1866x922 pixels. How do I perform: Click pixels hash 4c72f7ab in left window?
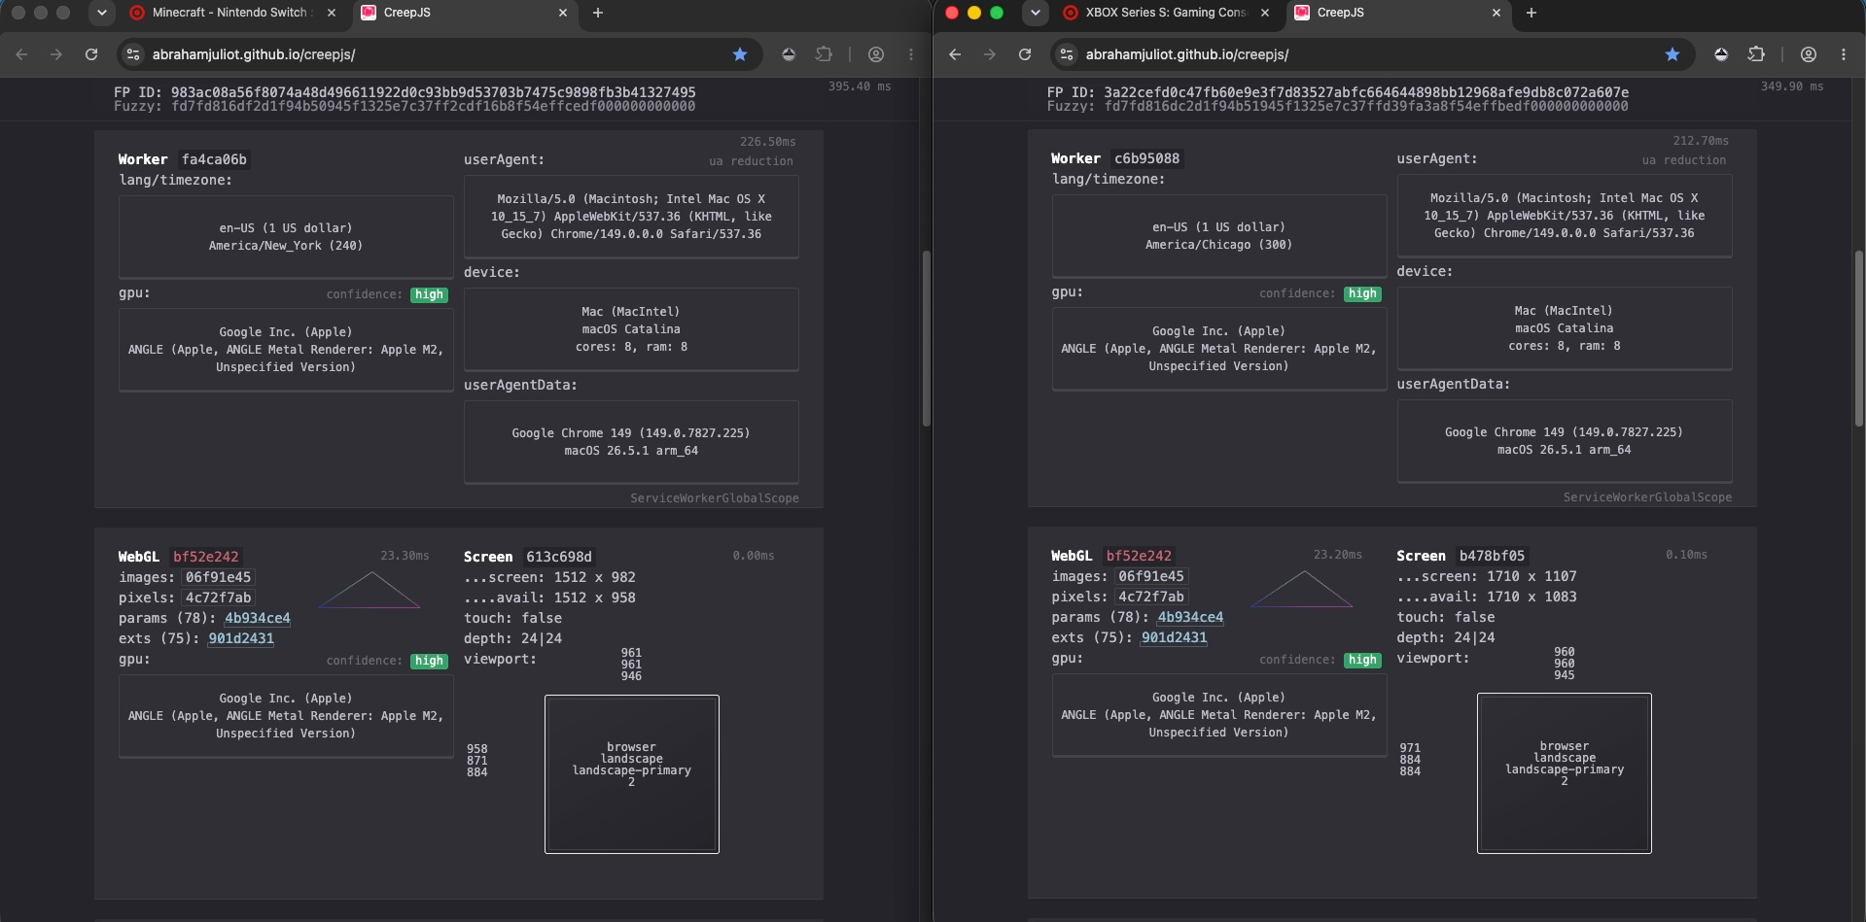point(219,598)
